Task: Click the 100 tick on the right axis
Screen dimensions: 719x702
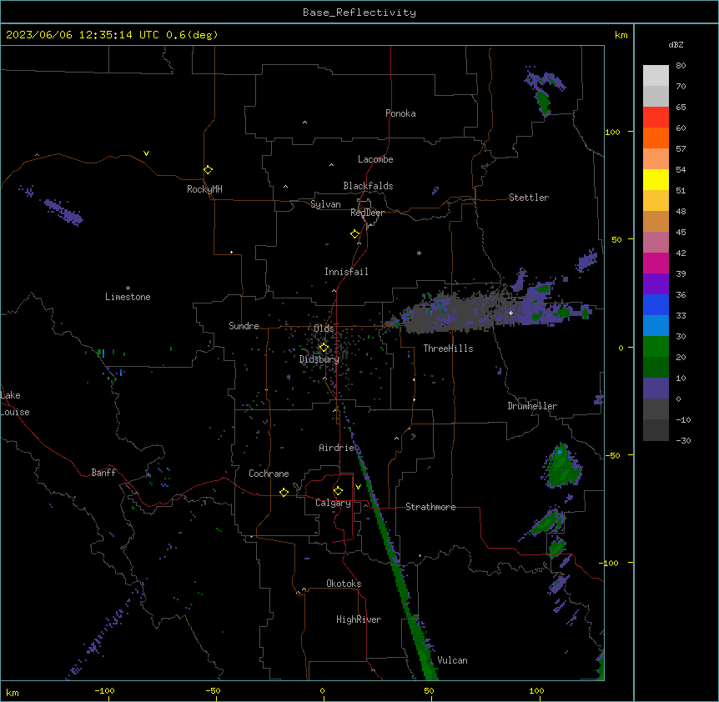Action: click(x=612, y=132)
